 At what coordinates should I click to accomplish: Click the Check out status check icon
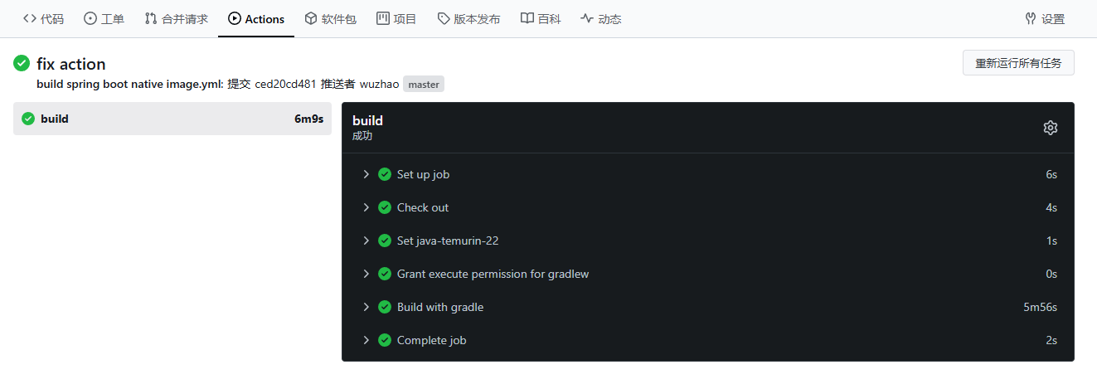point(385,207)
